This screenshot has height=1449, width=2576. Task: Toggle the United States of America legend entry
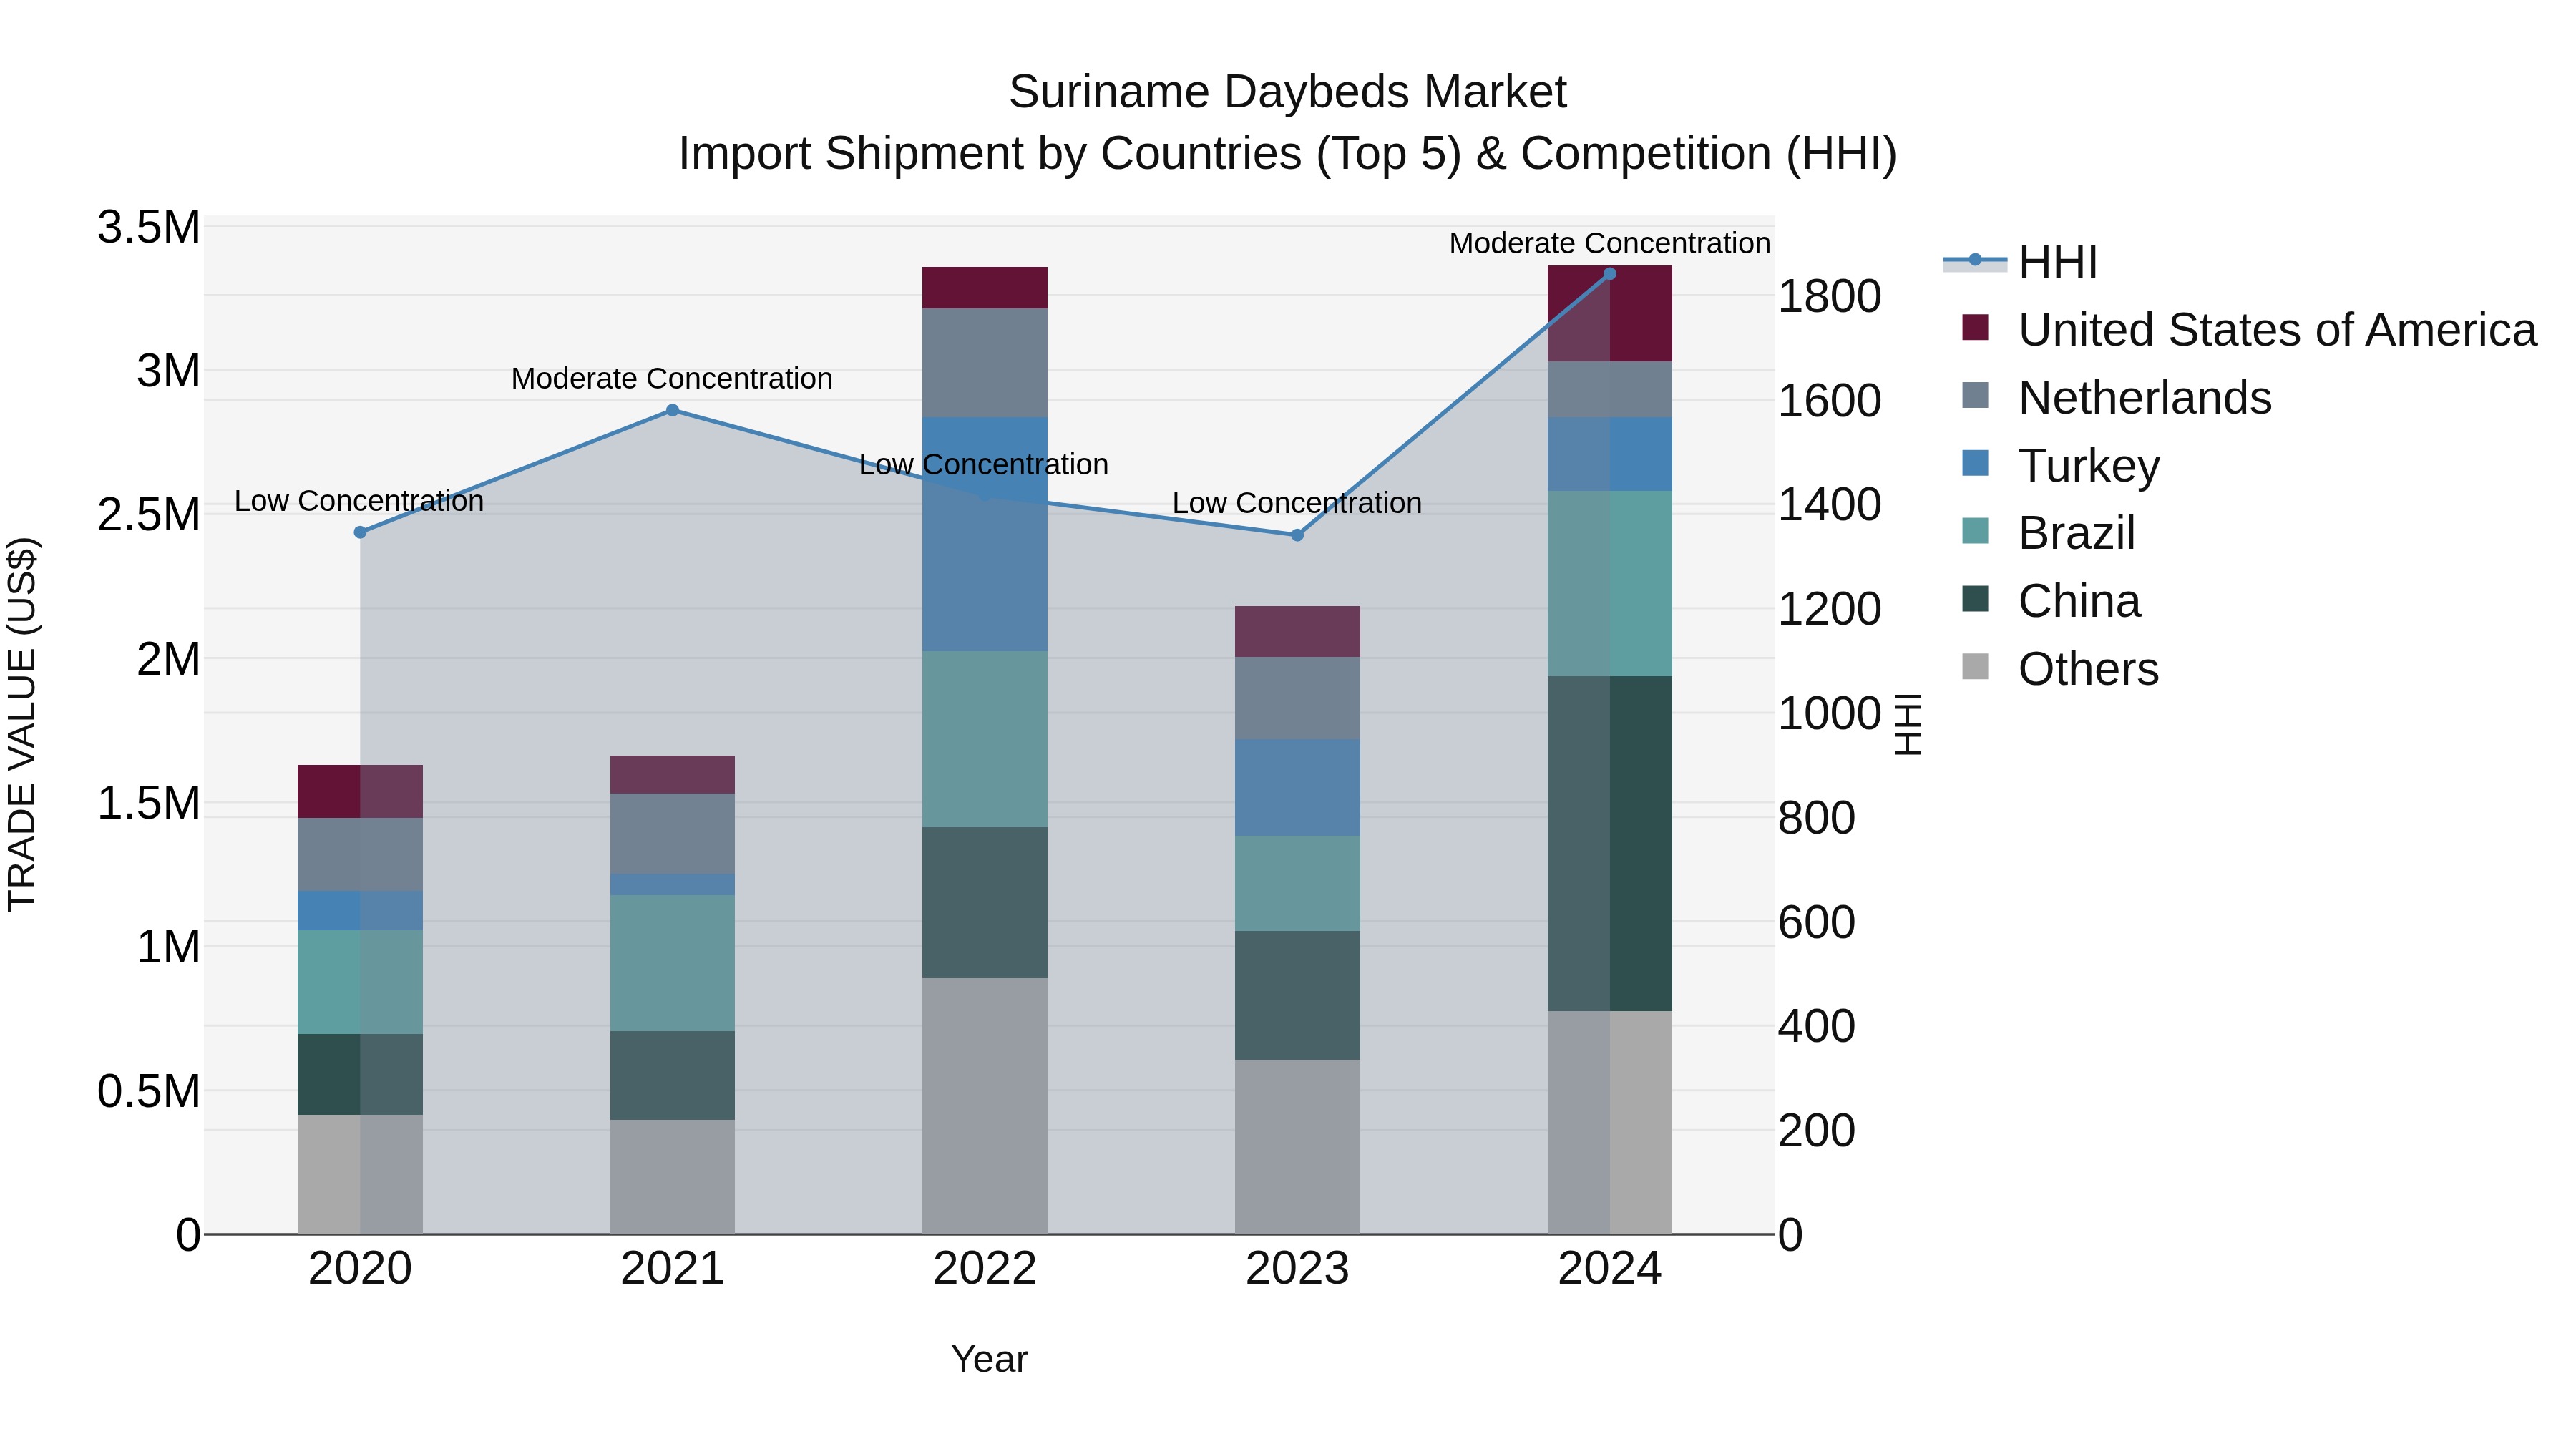tap(2249, 330)
